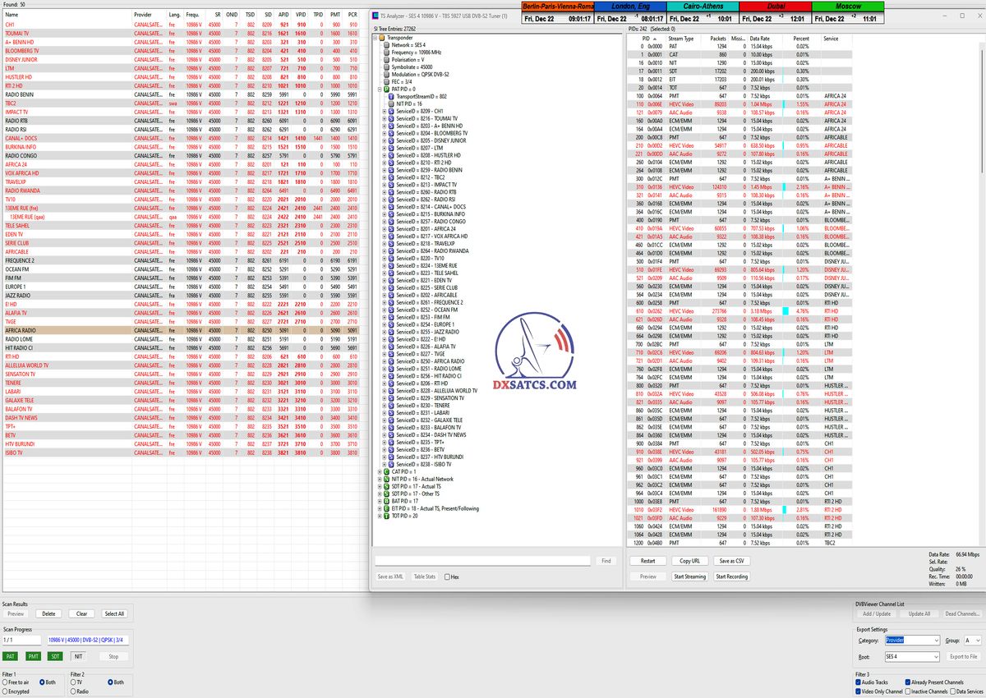Click the Start Recording button

[x=731, y=576]
